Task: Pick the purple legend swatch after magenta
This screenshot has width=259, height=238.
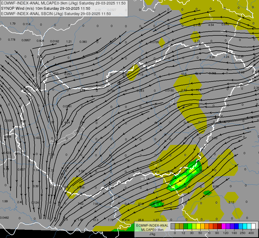Action: click(x=228, y=226)
